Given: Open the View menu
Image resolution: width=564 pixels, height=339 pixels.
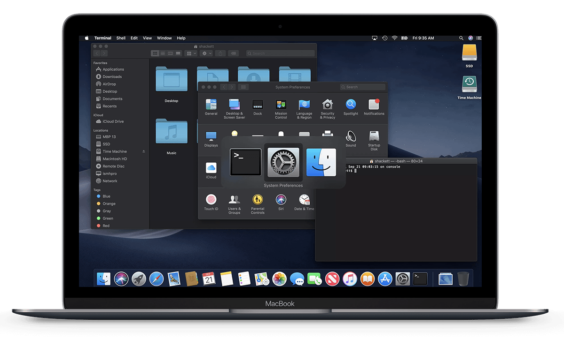Looking at the screenshot, I should point(147,38).
